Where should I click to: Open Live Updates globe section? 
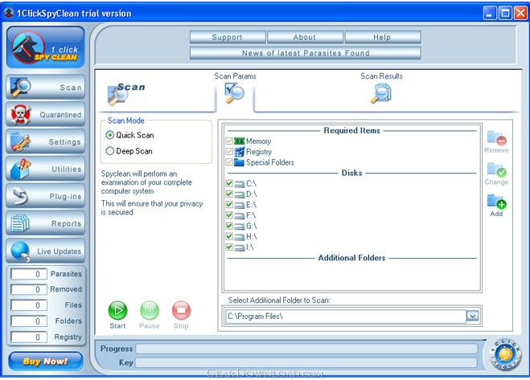45,251
